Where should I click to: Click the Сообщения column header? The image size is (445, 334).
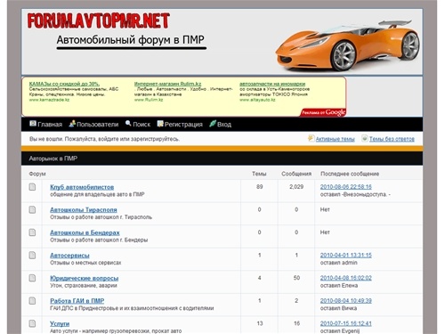click(296, 174)
